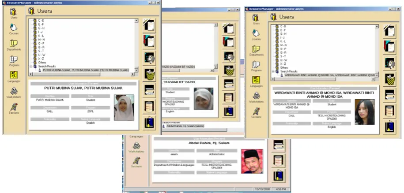Screen dimensions: 404x193
Task: Open Courses in Wirdawati window sidebar
Action: click(256, 35)
